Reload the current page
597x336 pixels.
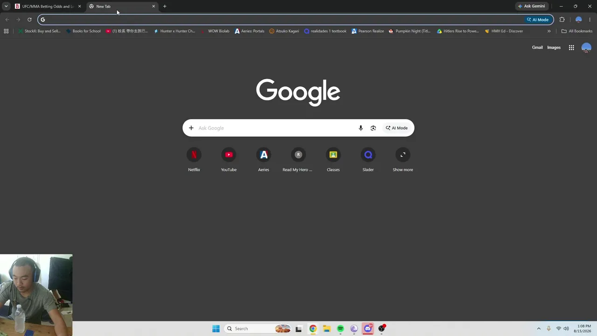(29, 20)
